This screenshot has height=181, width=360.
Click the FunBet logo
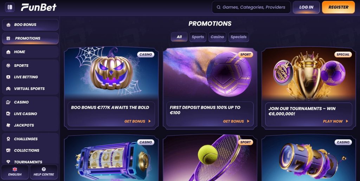click(39, 7)
